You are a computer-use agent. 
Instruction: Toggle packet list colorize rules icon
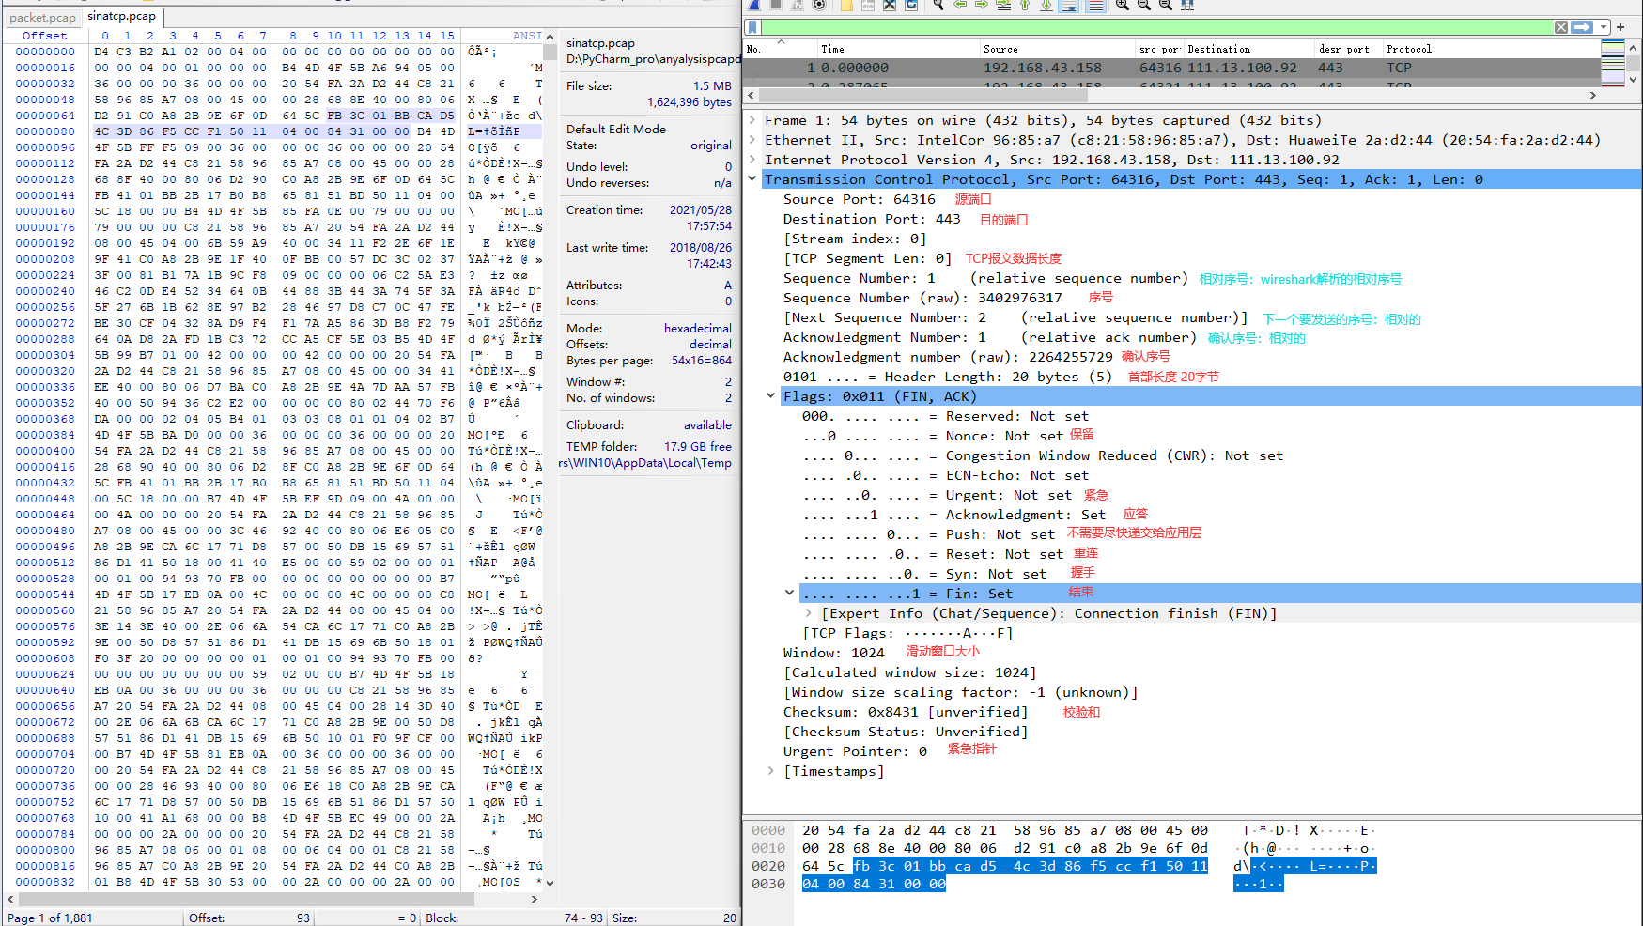(x=1094, y=5)
